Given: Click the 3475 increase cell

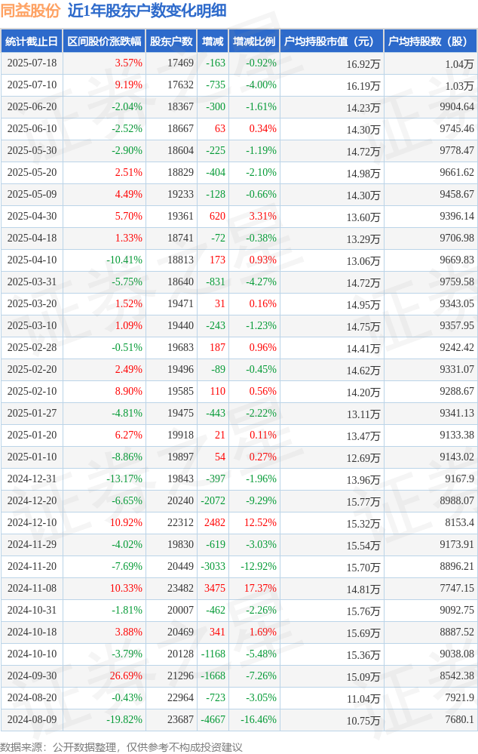Looking at the screenshot, I should pyautogui.click(x=213, y=589).
